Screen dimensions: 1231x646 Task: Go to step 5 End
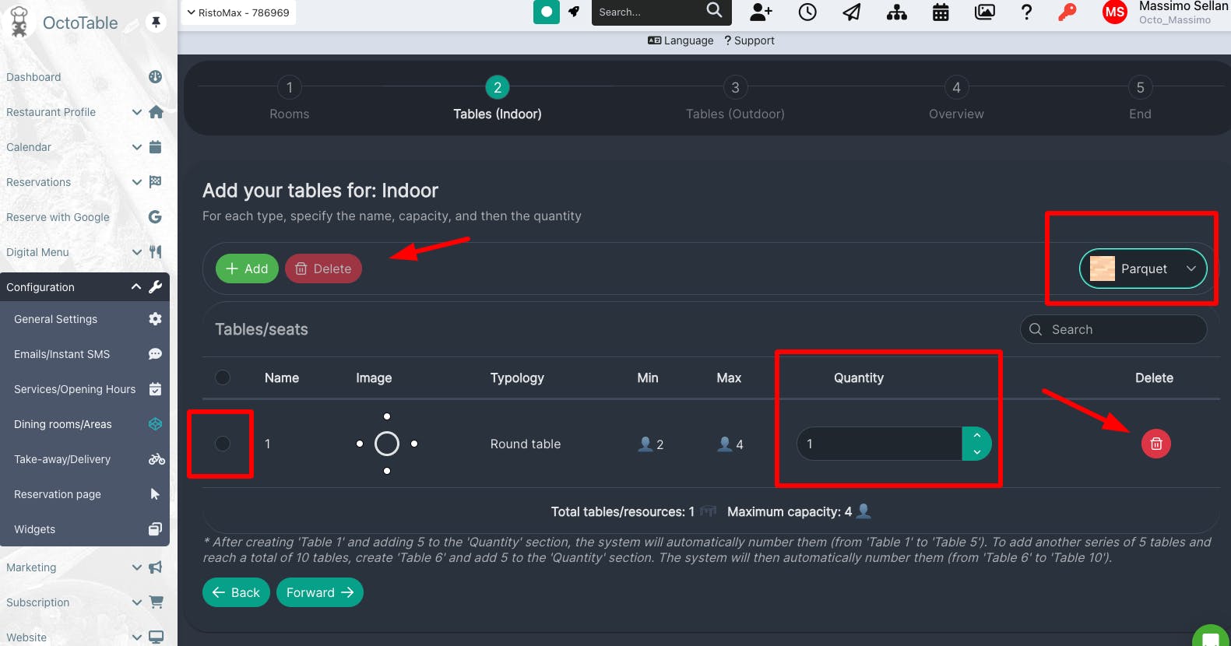(x=1140, y=100)
